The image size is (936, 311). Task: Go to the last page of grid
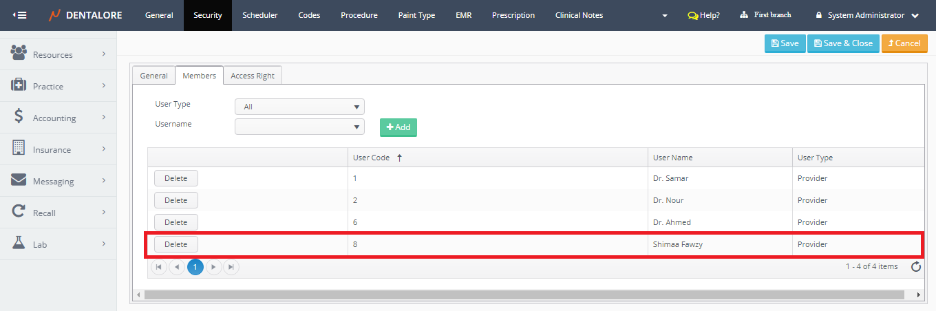coord(231,267)
